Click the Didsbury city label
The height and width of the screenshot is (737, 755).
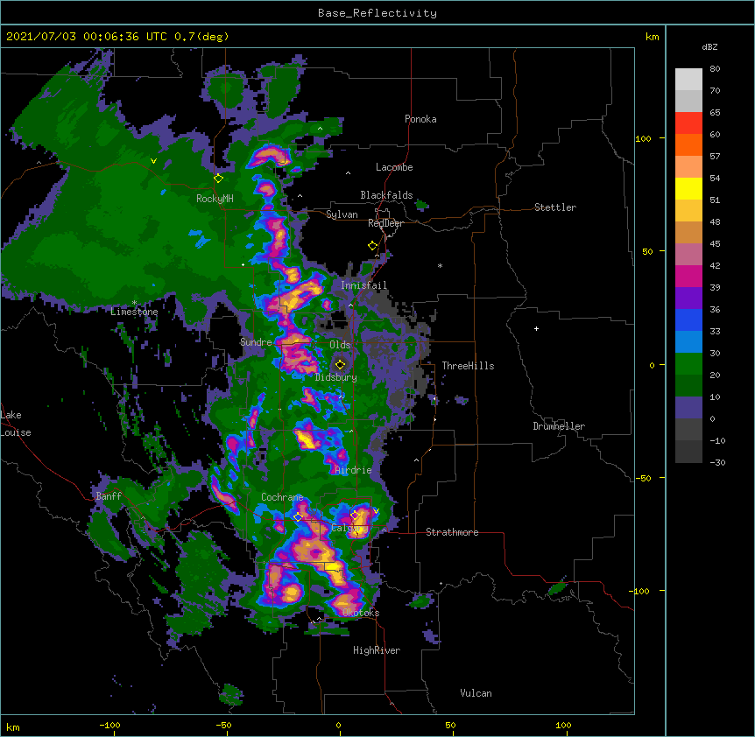coord(336,377)
